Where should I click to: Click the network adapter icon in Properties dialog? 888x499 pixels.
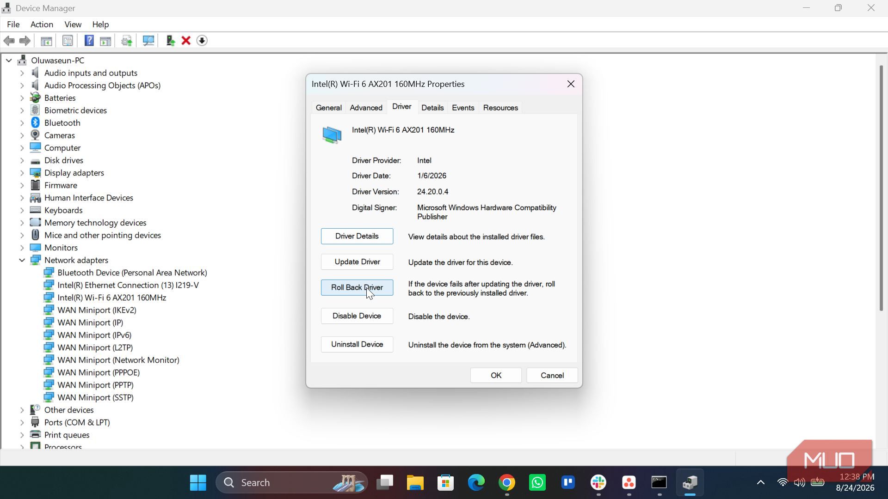click(332, 135)
